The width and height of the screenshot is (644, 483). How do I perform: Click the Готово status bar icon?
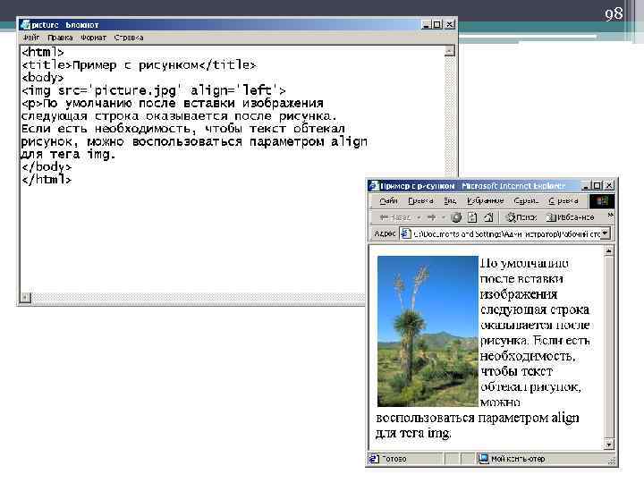point(374,458)
